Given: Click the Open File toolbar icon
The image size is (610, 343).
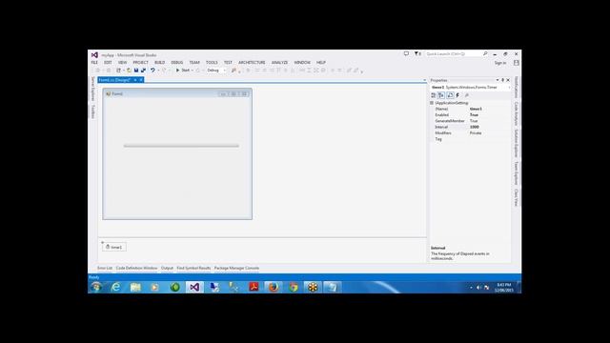Looking at the screenshot, I should (129, 71).
